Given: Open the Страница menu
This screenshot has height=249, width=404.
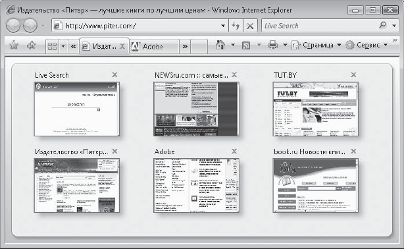Looking at the screenshot, I should click(x=316, y=45).
